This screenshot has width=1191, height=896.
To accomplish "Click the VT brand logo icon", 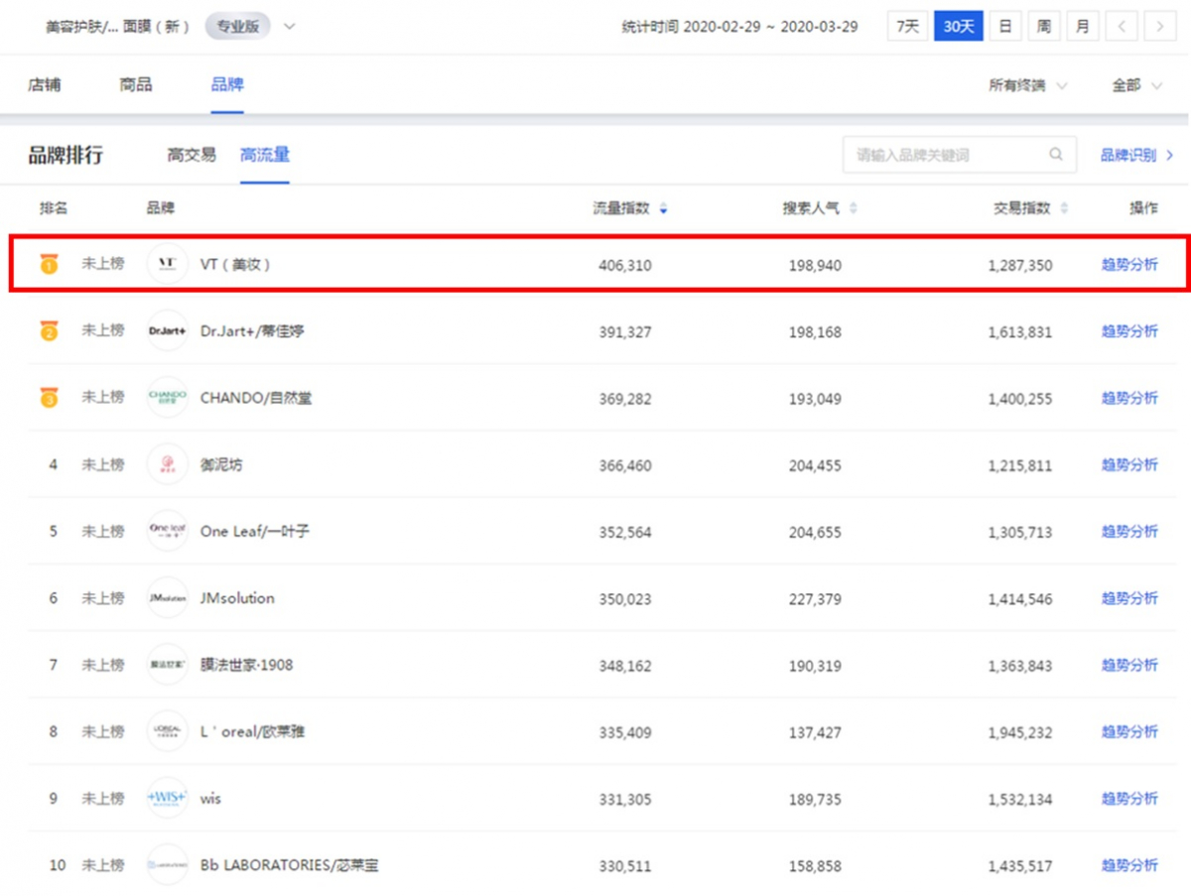I will pyautogui.click(x=167, y=264).
